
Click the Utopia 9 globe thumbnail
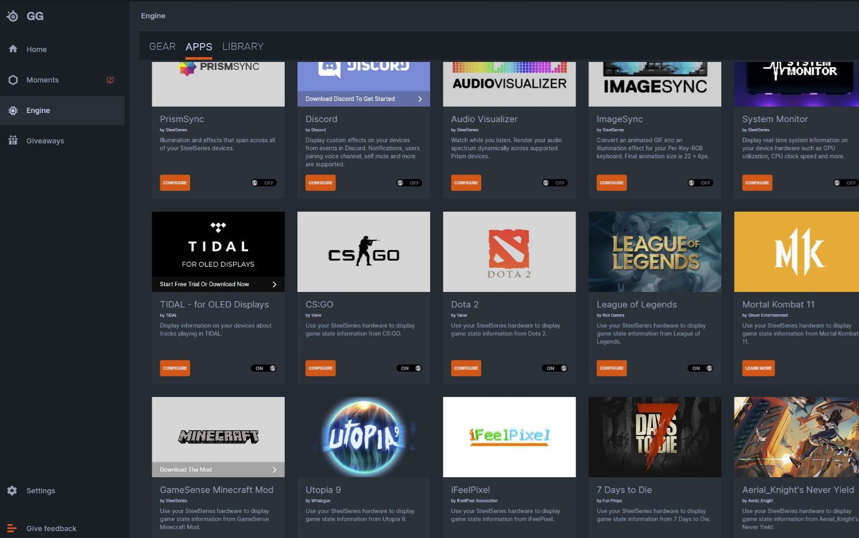[363, 437]
